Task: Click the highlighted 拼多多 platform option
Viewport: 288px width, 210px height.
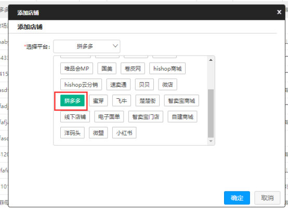Action: [x=72, y=101]
